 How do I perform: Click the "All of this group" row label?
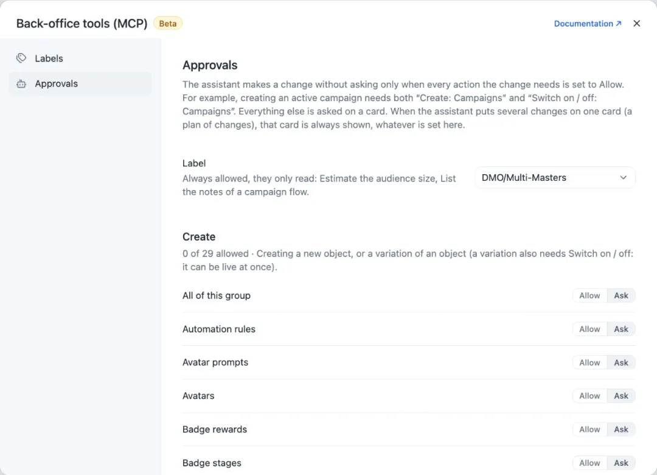(x=216, y=295)
